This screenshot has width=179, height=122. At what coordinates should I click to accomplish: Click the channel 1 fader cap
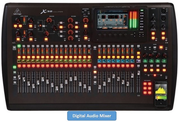[x=19, y=77]
